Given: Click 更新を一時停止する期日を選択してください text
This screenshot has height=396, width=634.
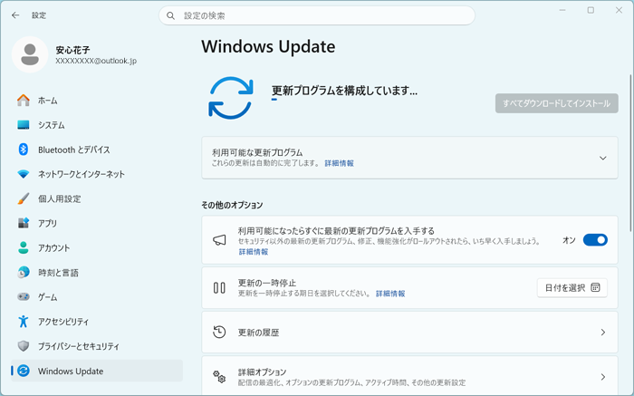Looking at the screenshot, I should 304,294.
